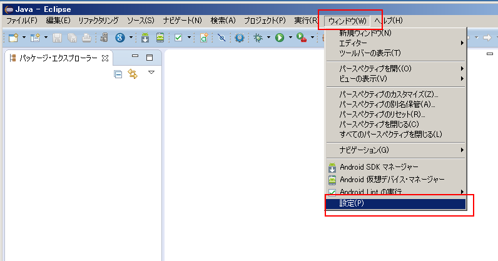Screen dimensions: 498x261
Task: Close the パッケージ・エクスプローラー view with its X
Action: click(105, 58)
